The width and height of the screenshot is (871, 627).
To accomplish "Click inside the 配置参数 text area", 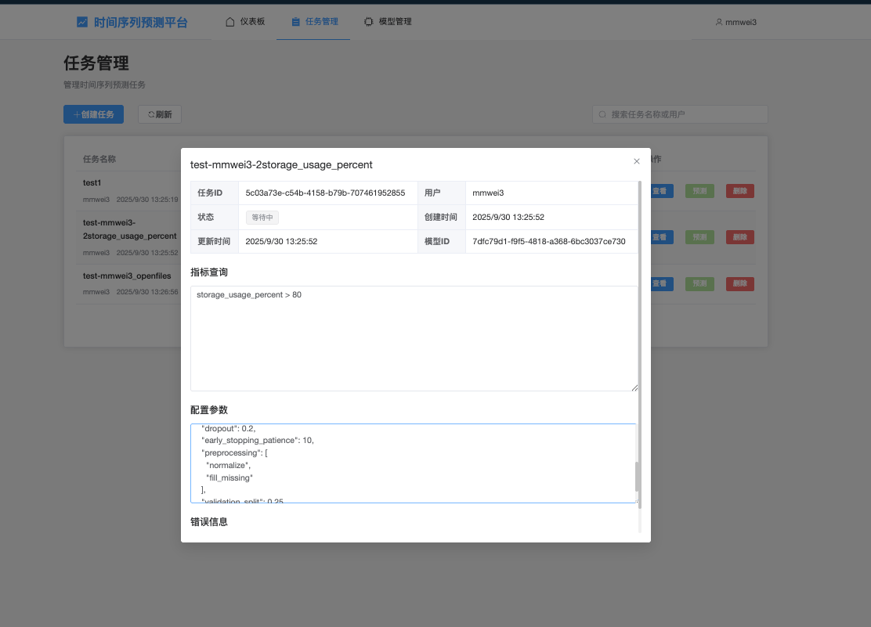I will click(412, 463).
